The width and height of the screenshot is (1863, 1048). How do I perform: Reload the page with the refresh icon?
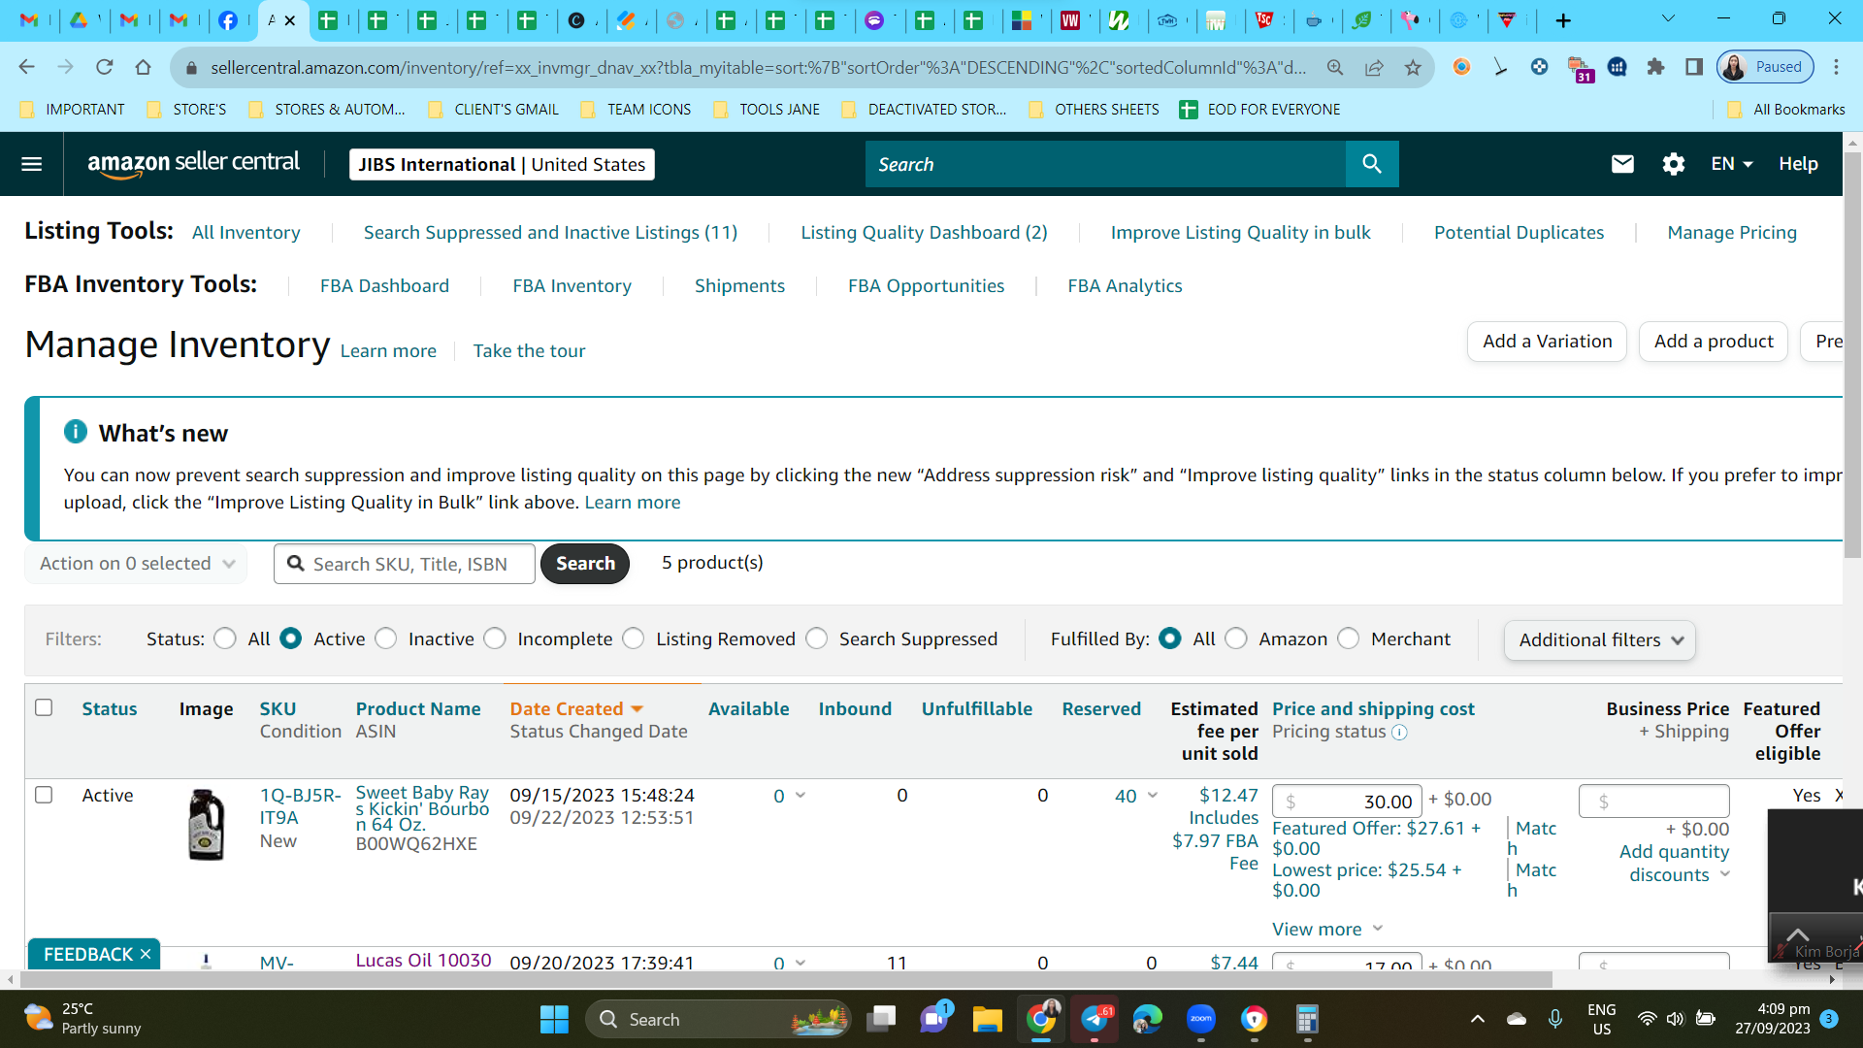tap(104, 67)
